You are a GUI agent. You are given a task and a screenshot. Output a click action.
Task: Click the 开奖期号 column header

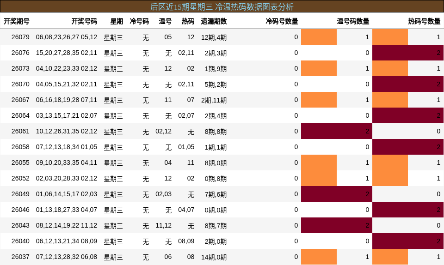tap(17, 21)
